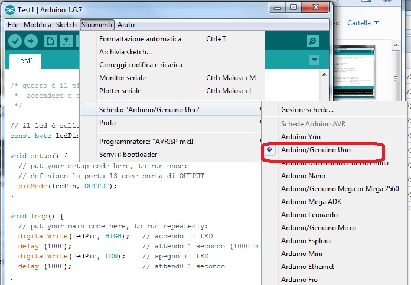Image resolution: width=411 pixels, height=285 pixels.
Task: Select the Arduino/Genuino Uno radio option
Action: tap(269, 149)
